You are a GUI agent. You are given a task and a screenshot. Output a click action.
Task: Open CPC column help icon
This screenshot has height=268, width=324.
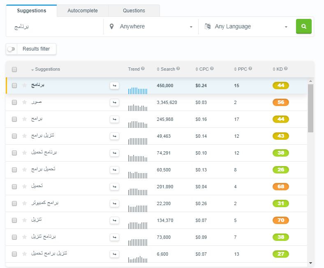[x=212, y=69]
